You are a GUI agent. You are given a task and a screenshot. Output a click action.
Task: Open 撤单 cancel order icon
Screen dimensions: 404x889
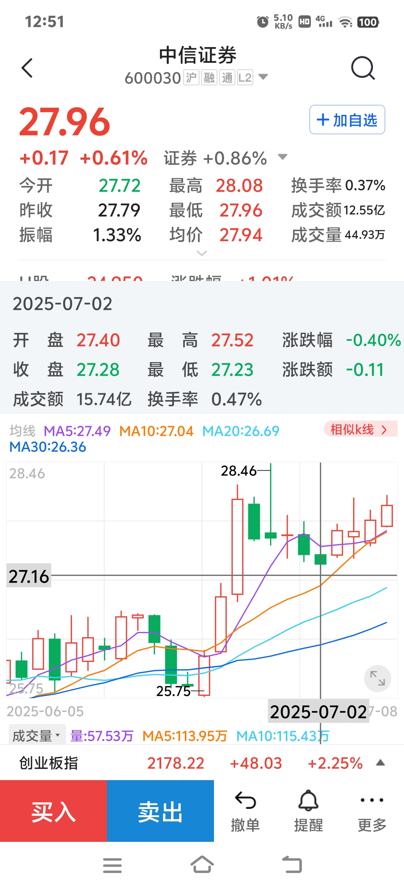coord(245,811)
